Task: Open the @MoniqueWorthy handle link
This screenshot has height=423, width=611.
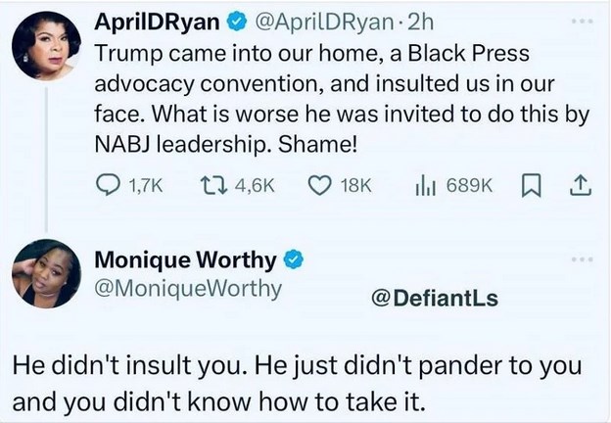Action: pyautogui.click(x=187, y=288)
